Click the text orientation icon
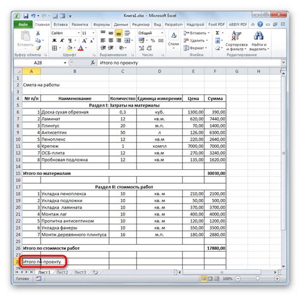The width and height of the screenshot is (300, 296). [x=122, y=48]
